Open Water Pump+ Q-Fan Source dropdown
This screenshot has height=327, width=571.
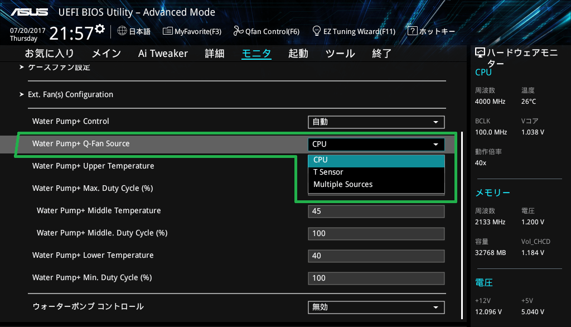click(x=376, y=145)
